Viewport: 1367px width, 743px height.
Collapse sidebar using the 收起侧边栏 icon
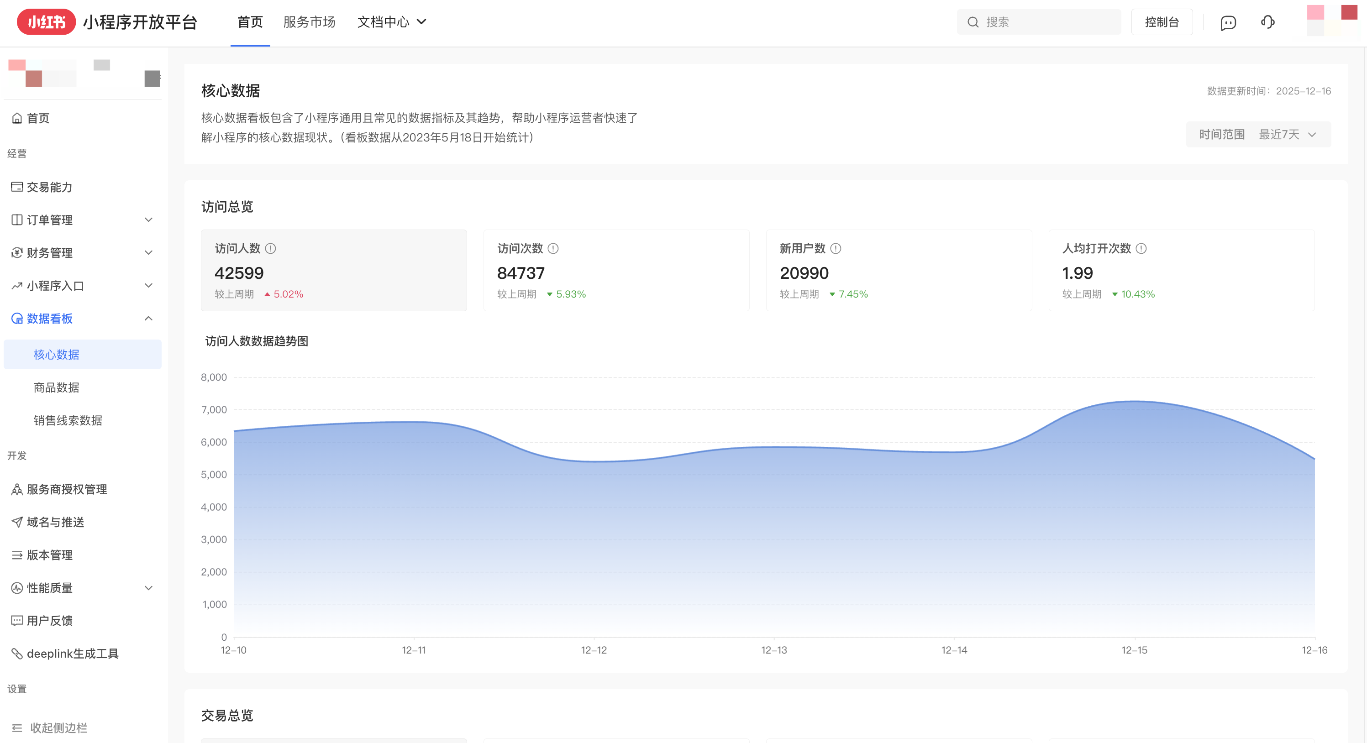click(x=17, y=728)
